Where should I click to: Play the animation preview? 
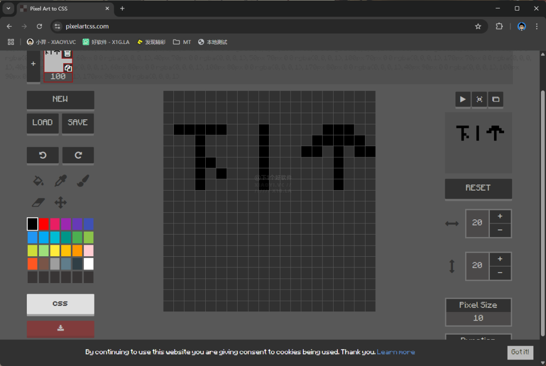[463, 100]
